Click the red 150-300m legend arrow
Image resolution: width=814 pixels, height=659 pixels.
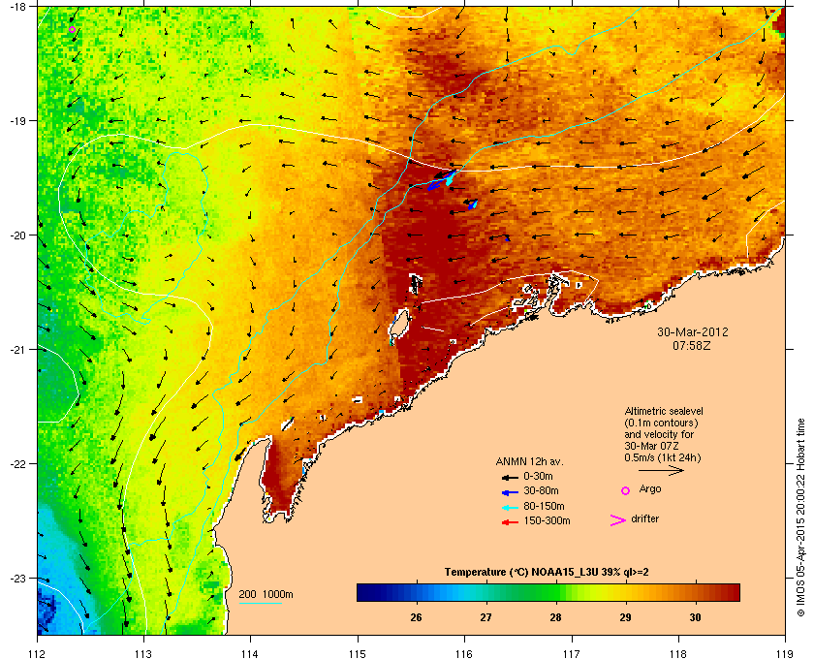pyautogui.click(x=510, y=522)
